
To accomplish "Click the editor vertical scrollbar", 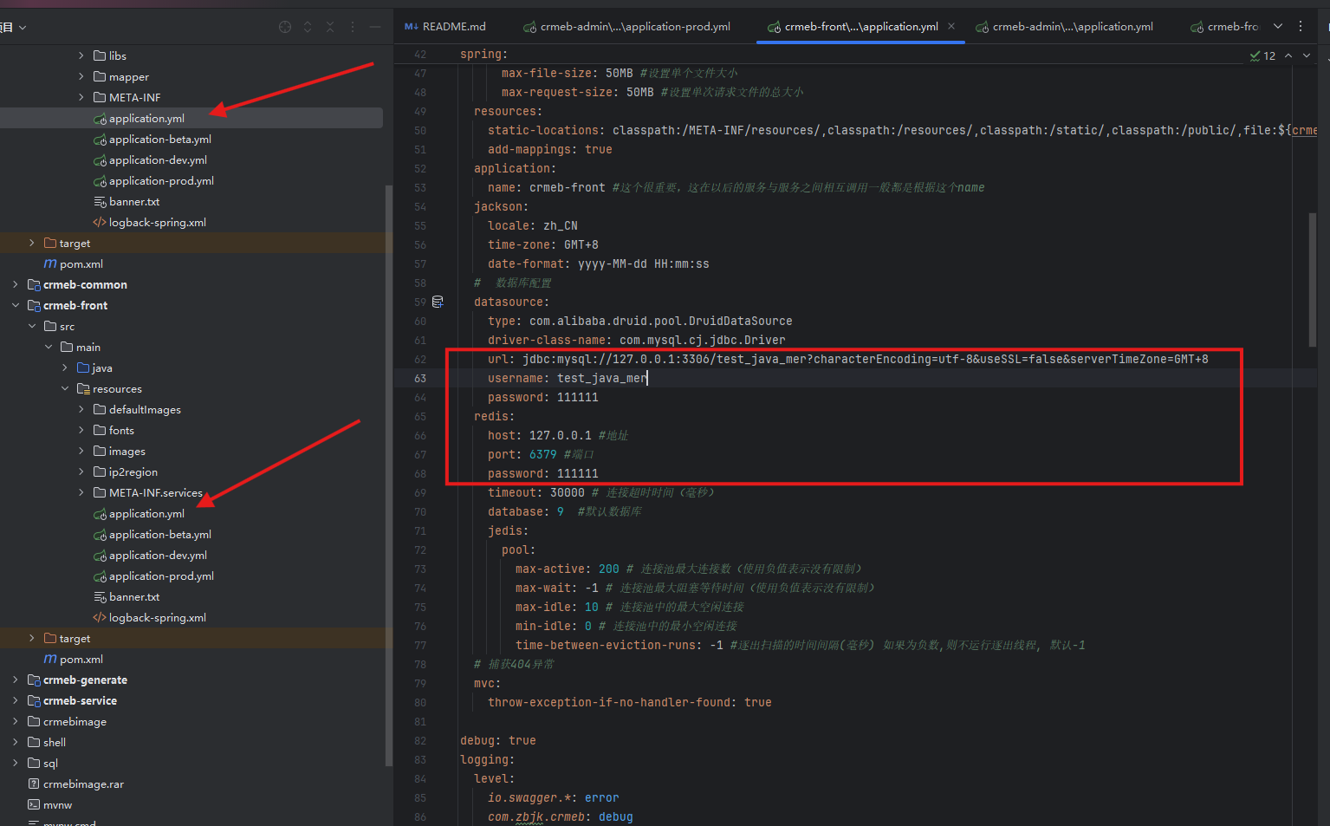I will point(1312,277).
